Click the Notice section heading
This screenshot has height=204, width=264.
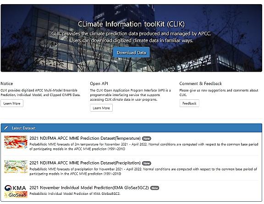pos(7,84)
